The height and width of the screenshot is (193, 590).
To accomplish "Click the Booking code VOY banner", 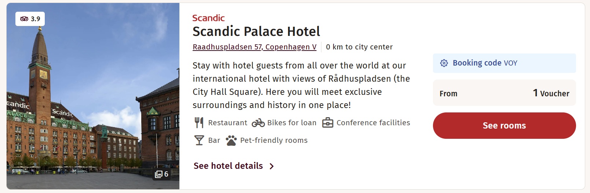I will click(504, 63).
